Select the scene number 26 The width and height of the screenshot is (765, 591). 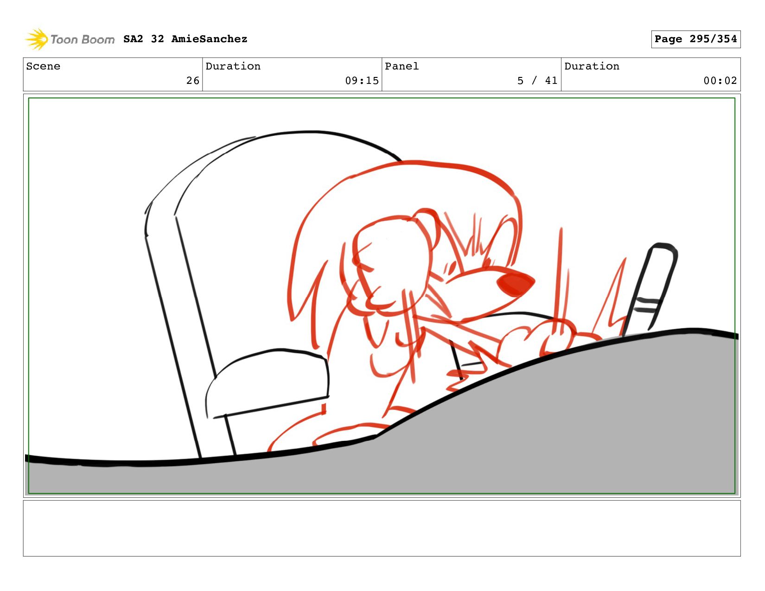coord(193,81)
